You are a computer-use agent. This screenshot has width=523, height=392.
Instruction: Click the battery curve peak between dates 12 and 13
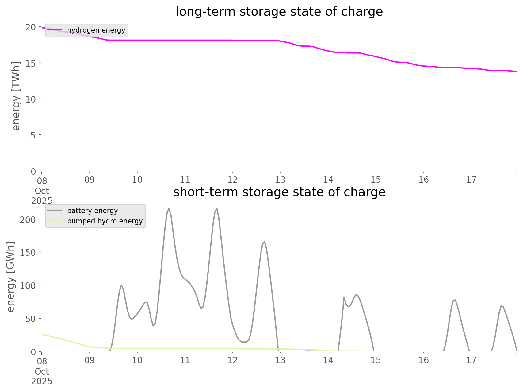[x=264, y=242]
